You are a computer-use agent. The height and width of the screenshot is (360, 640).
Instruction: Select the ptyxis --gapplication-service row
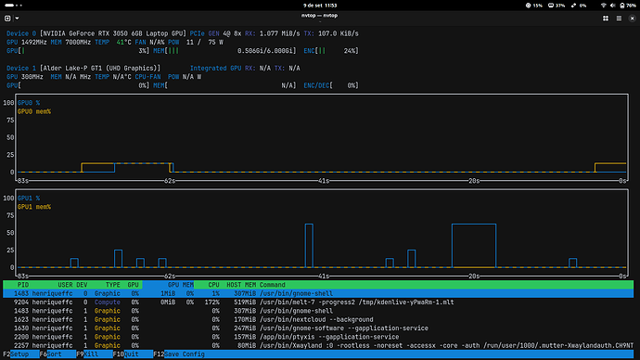point(318,337)
